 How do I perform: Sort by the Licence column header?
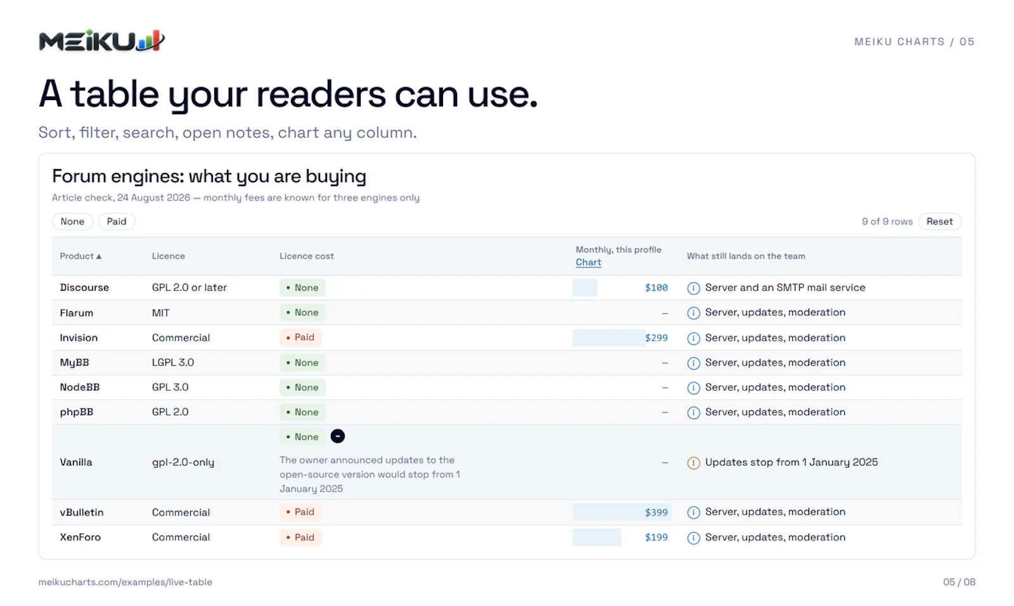[169, 256]
